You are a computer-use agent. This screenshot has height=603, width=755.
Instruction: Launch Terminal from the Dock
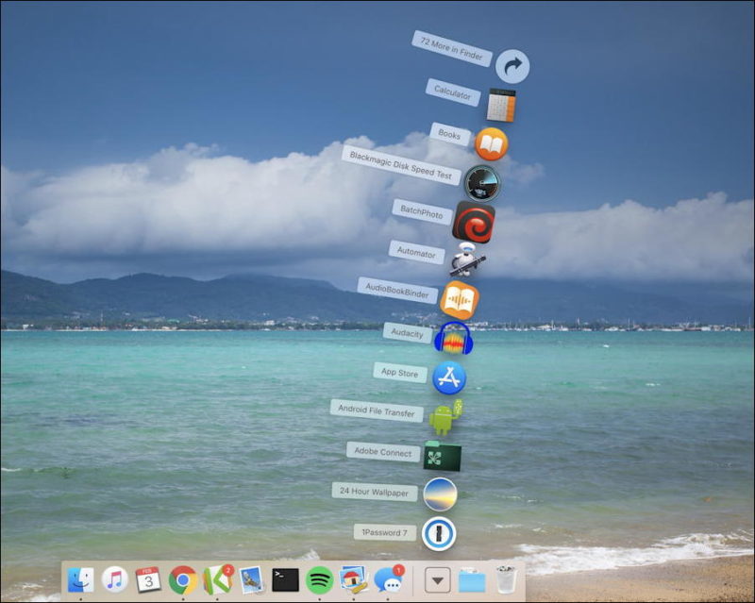click(x=283, y=580)
